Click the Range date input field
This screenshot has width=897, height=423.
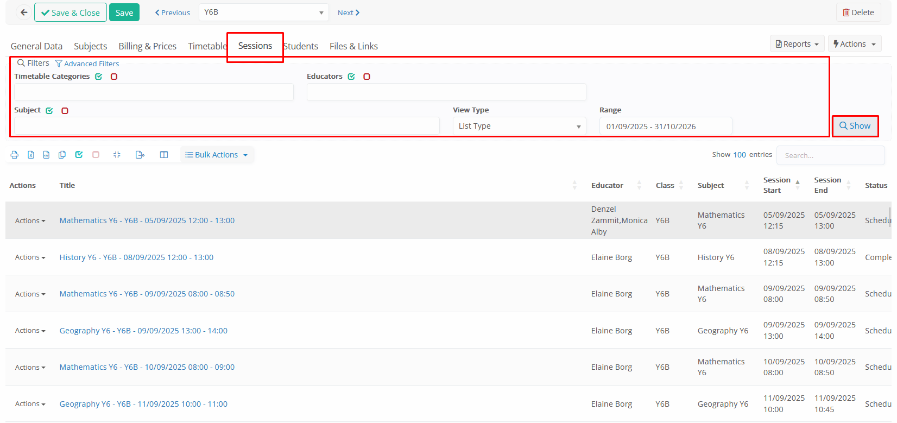665,127
